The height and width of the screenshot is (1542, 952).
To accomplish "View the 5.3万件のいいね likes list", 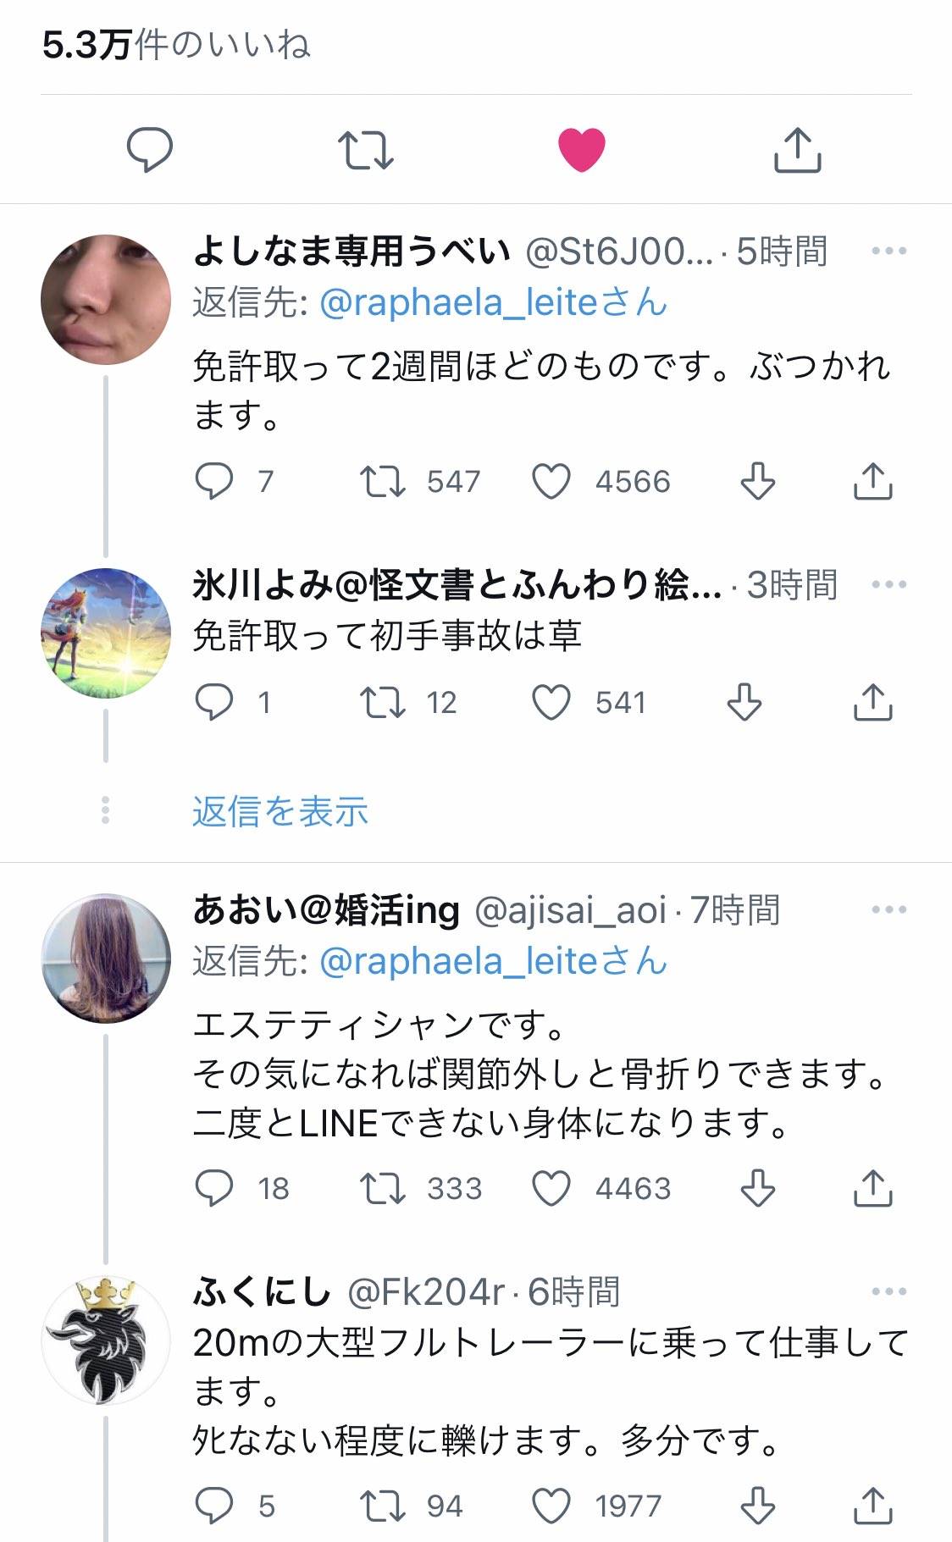I will point(176,46).
